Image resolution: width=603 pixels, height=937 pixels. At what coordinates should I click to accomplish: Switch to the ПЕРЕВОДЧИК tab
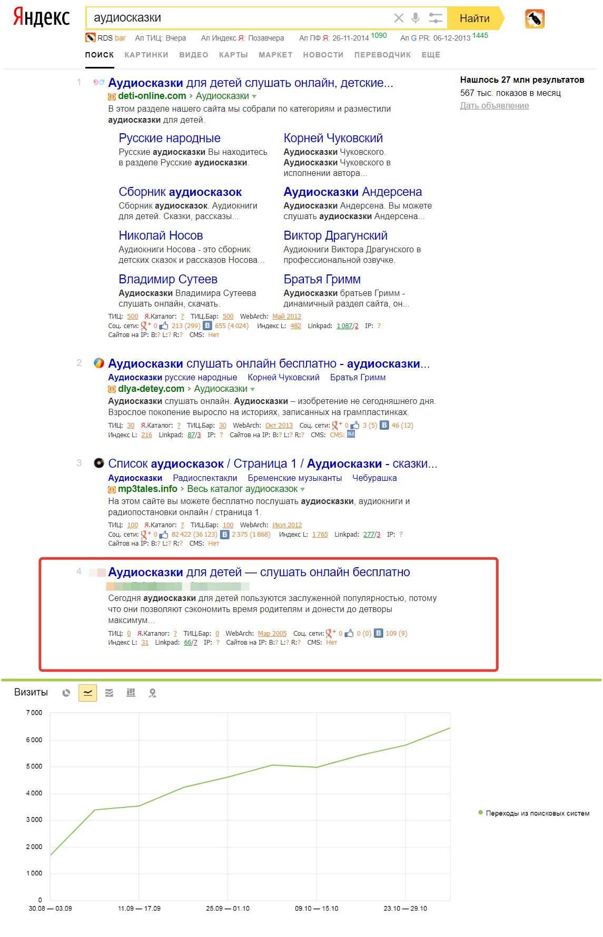[x=382, y=55]
